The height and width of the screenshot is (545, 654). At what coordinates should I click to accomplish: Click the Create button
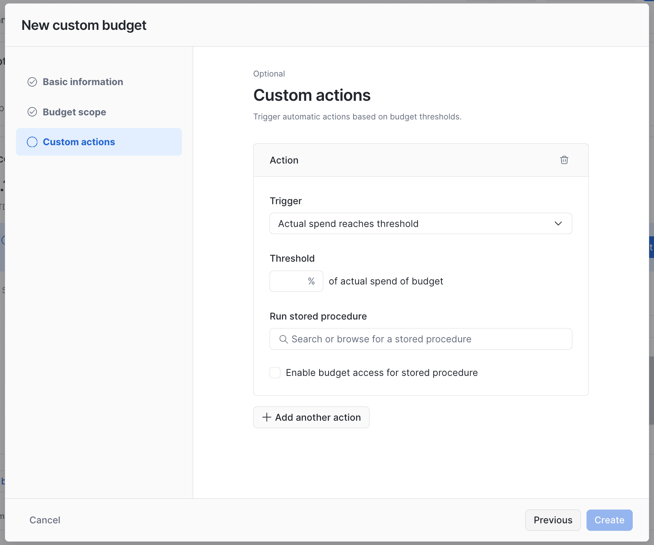pos(609,520)
